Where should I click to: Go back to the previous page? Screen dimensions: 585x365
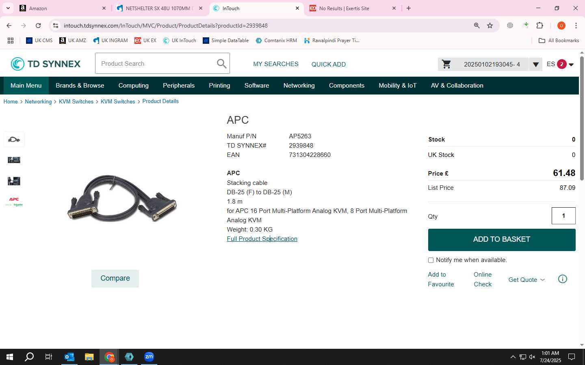point(9,26)
